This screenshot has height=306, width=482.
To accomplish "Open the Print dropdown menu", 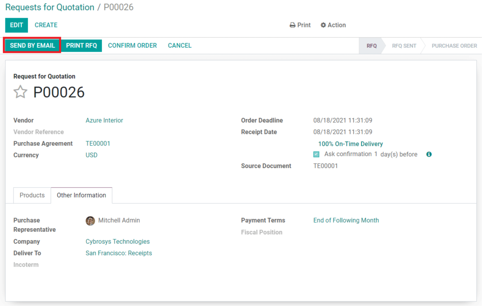I will point(300,25).
